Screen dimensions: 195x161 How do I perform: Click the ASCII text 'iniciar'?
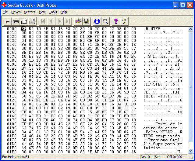(x=152, y=148)
